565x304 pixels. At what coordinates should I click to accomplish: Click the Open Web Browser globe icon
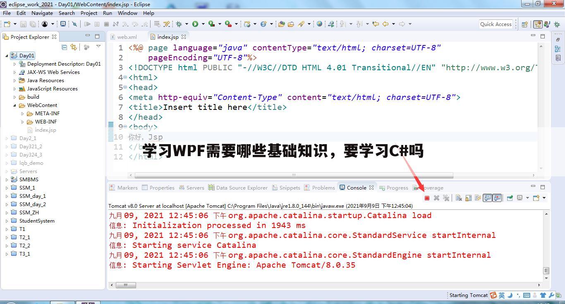click(x=319, y=24)
